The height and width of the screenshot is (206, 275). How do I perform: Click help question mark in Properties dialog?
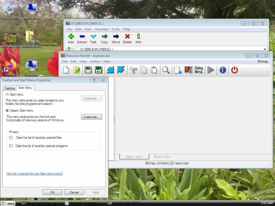(x=94, y=80)
